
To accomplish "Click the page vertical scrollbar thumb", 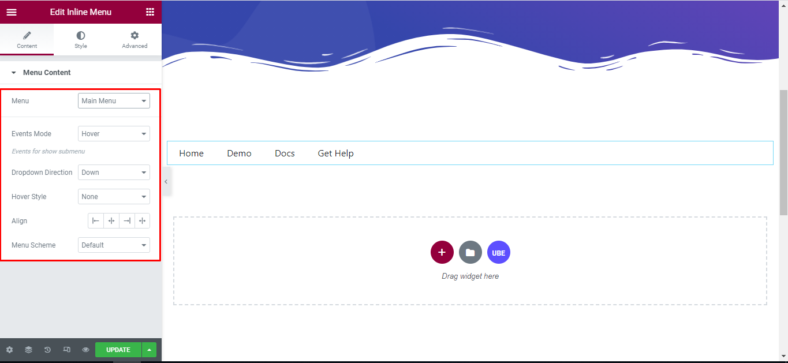I will (x=783, y=152).
